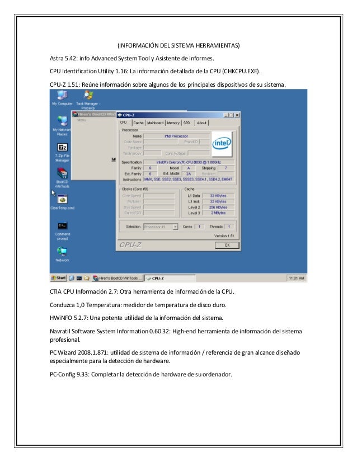This screenshot has height=462, width=357.
Task: Select the CPU-Z taskbar button
Action: 170,278
